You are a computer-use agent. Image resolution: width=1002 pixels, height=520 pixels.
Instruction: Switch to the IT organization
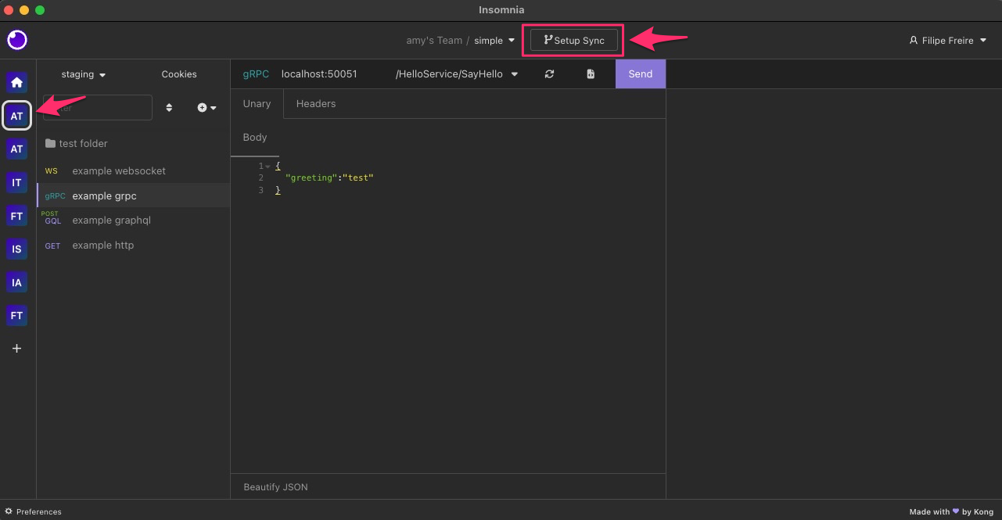point(16,182)
